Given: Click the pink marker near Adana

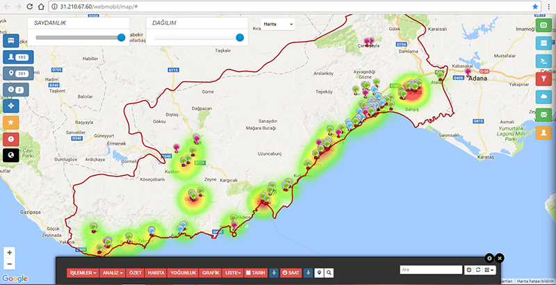Looking at the screenshot, I should coord(468,72).
